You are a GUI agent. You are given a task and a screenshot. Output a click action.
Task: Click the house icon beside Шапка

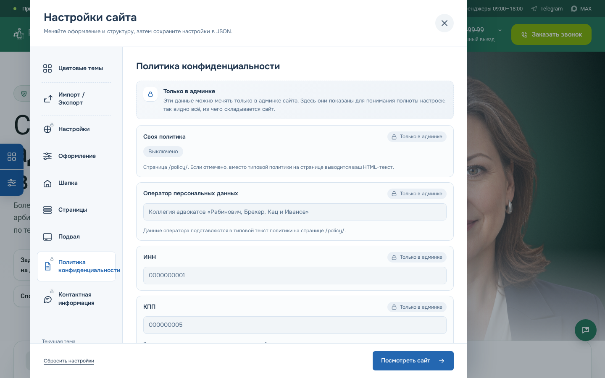(x=47, y=183)
